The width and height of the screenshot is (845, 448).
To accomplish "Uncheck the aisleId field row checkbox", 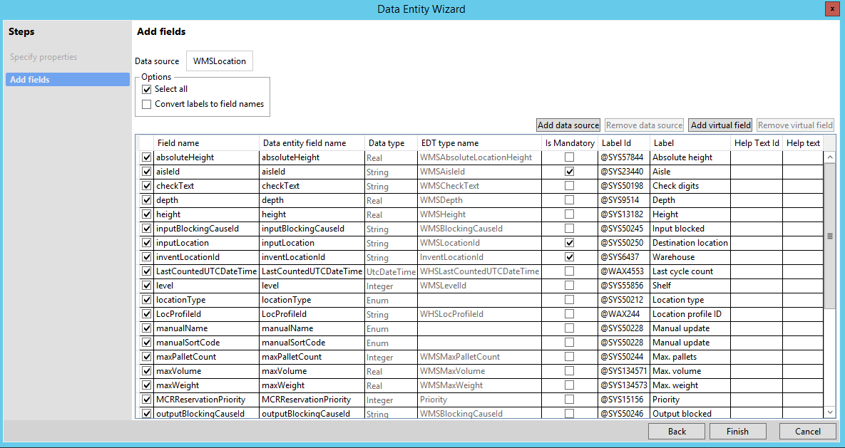I will [x=147, y=172].
